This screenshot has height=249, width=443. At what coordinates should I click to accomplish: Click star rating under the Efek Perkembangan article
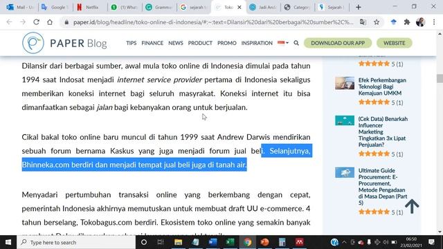click(x=374, y=102)
